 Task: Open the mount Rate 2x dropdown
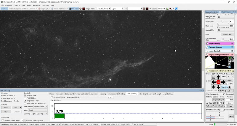coord(230,77)
